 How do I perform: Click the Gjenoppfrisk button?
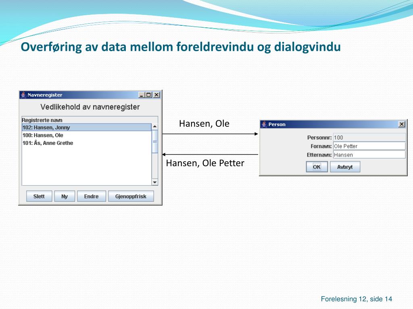[x=131, y=196]
